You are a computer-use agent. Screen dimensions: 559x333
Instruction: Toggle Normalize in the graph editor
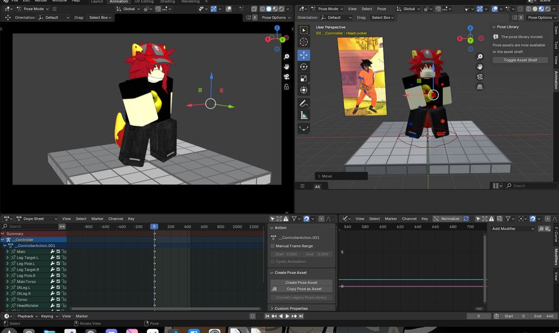pyautogui.click(x=447, y=218)
